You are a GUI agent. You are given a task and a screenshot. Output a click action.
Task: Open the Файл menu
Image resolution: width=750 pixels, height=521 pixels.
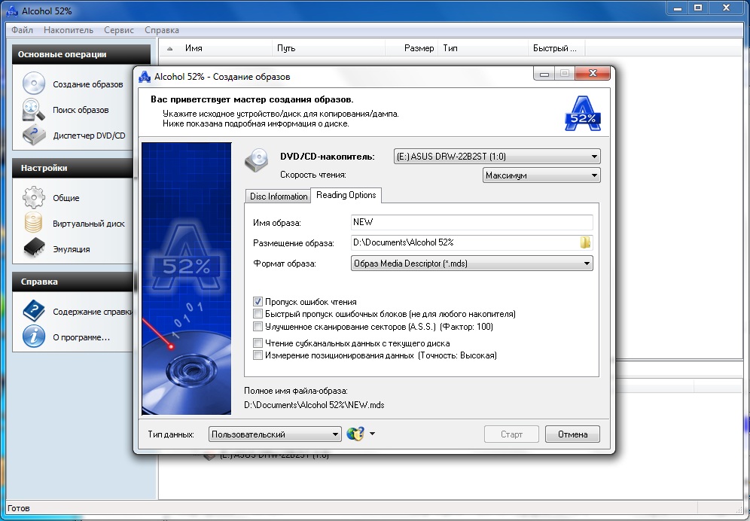[x=22, y=30]
